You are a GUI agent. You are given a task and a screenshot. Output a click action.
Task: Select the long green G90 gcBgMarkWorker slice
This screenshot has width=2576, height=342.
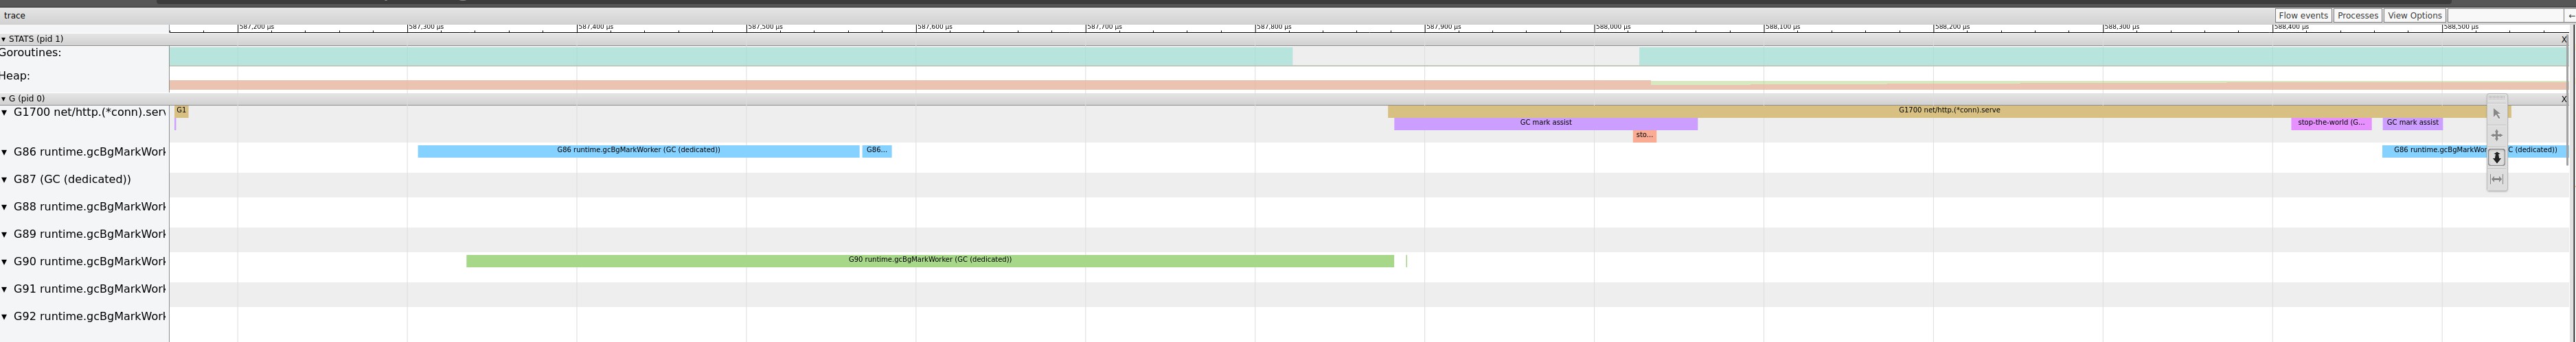click(x=929, y=261)
